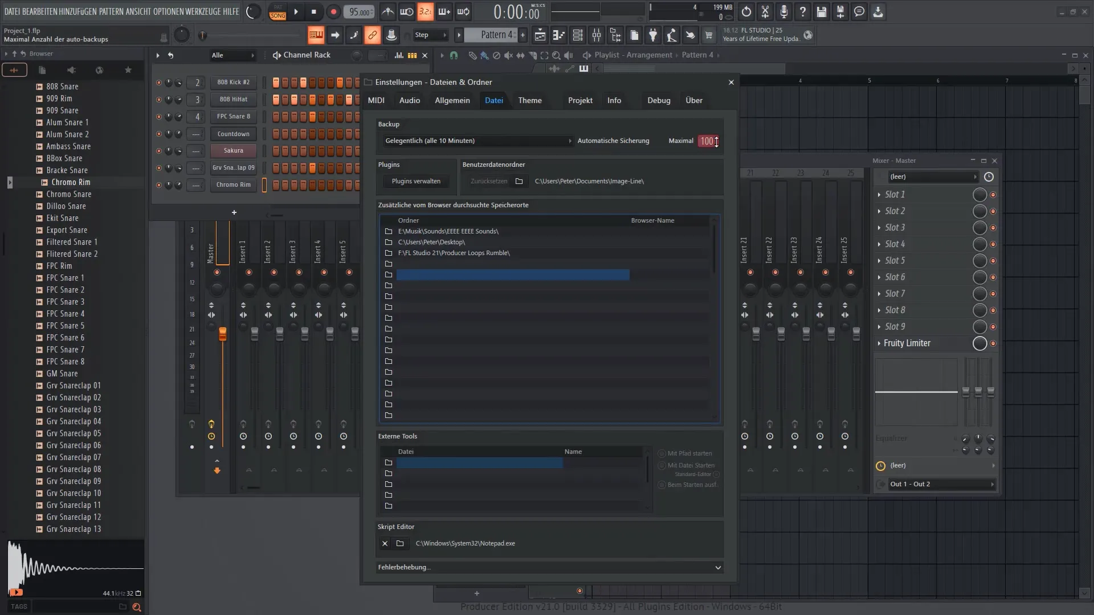Mute the Sakura channel

tap(159, 151)
